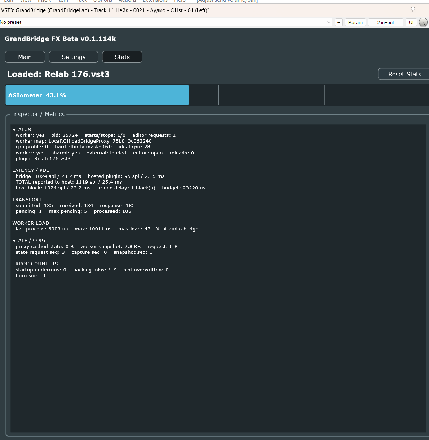Click the wet/dry mix knob

point(423,22)
